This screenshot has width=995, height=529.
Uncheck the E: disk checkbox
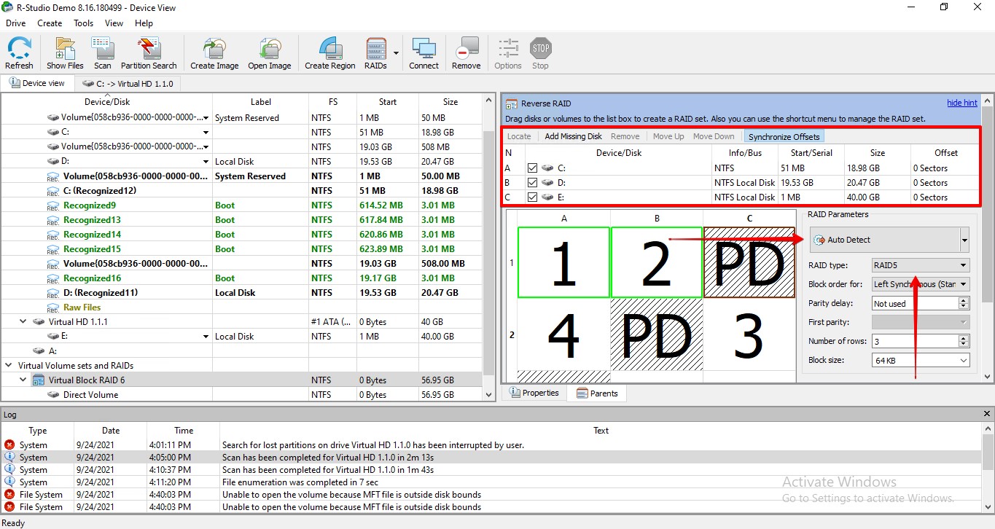click(531, 197)
